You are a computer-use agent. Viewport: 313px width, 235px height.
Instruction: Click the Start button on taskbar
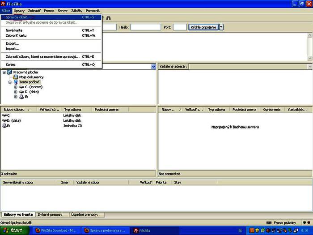(14, 231)
